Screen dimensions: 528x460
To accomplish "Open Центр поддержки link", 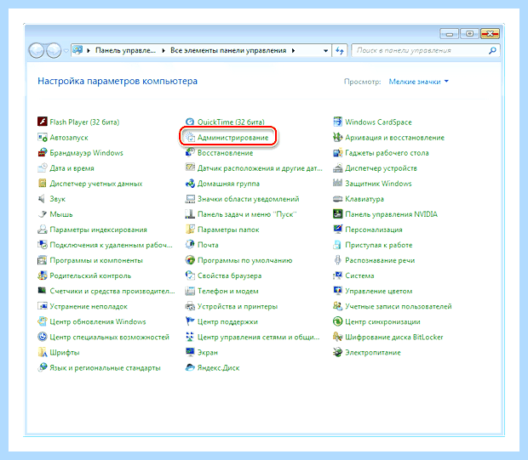I will 227,321.
